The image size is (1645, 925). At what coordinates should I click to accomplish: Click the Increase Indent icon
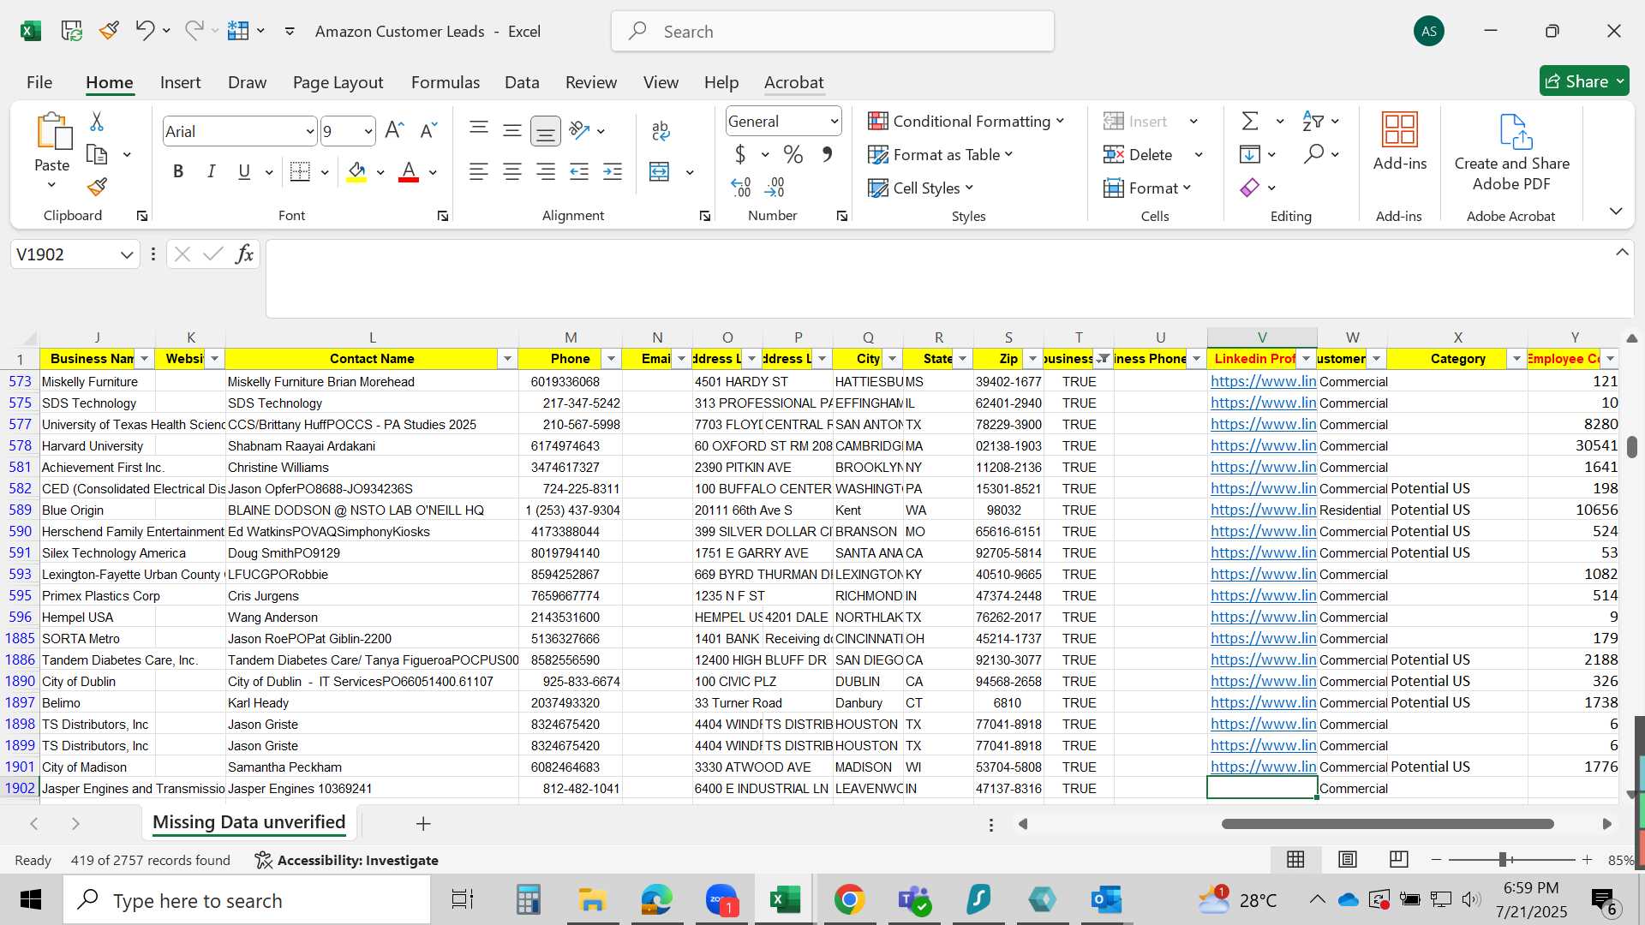click(613, 172)
